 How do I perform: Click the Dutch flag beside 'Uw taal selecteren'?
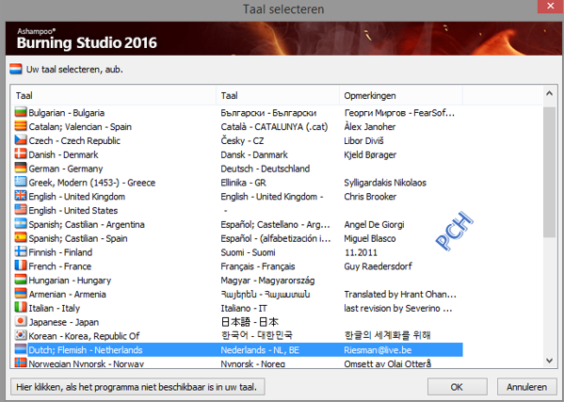(16, 69)
